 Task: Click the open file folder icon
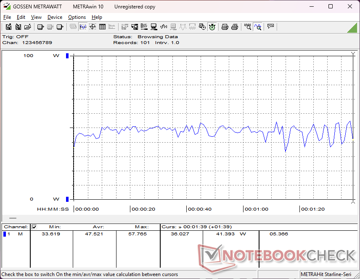tap(28, 27)
